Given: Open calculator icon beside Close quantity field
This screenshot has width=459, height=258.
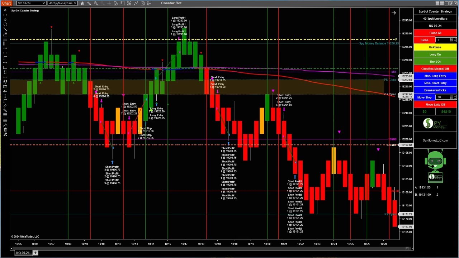Looking at the screenshot, I should [x=451, y=40].
